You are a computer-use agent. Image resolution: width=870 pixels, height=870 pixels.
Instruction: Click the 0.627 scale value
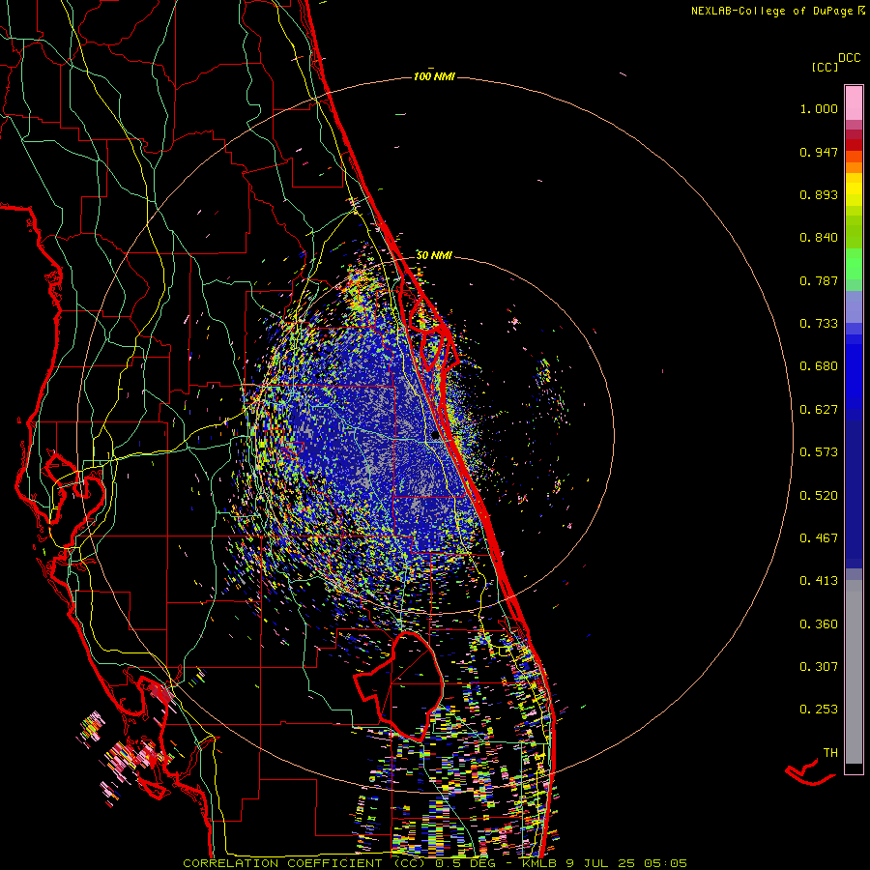(819, 410)
